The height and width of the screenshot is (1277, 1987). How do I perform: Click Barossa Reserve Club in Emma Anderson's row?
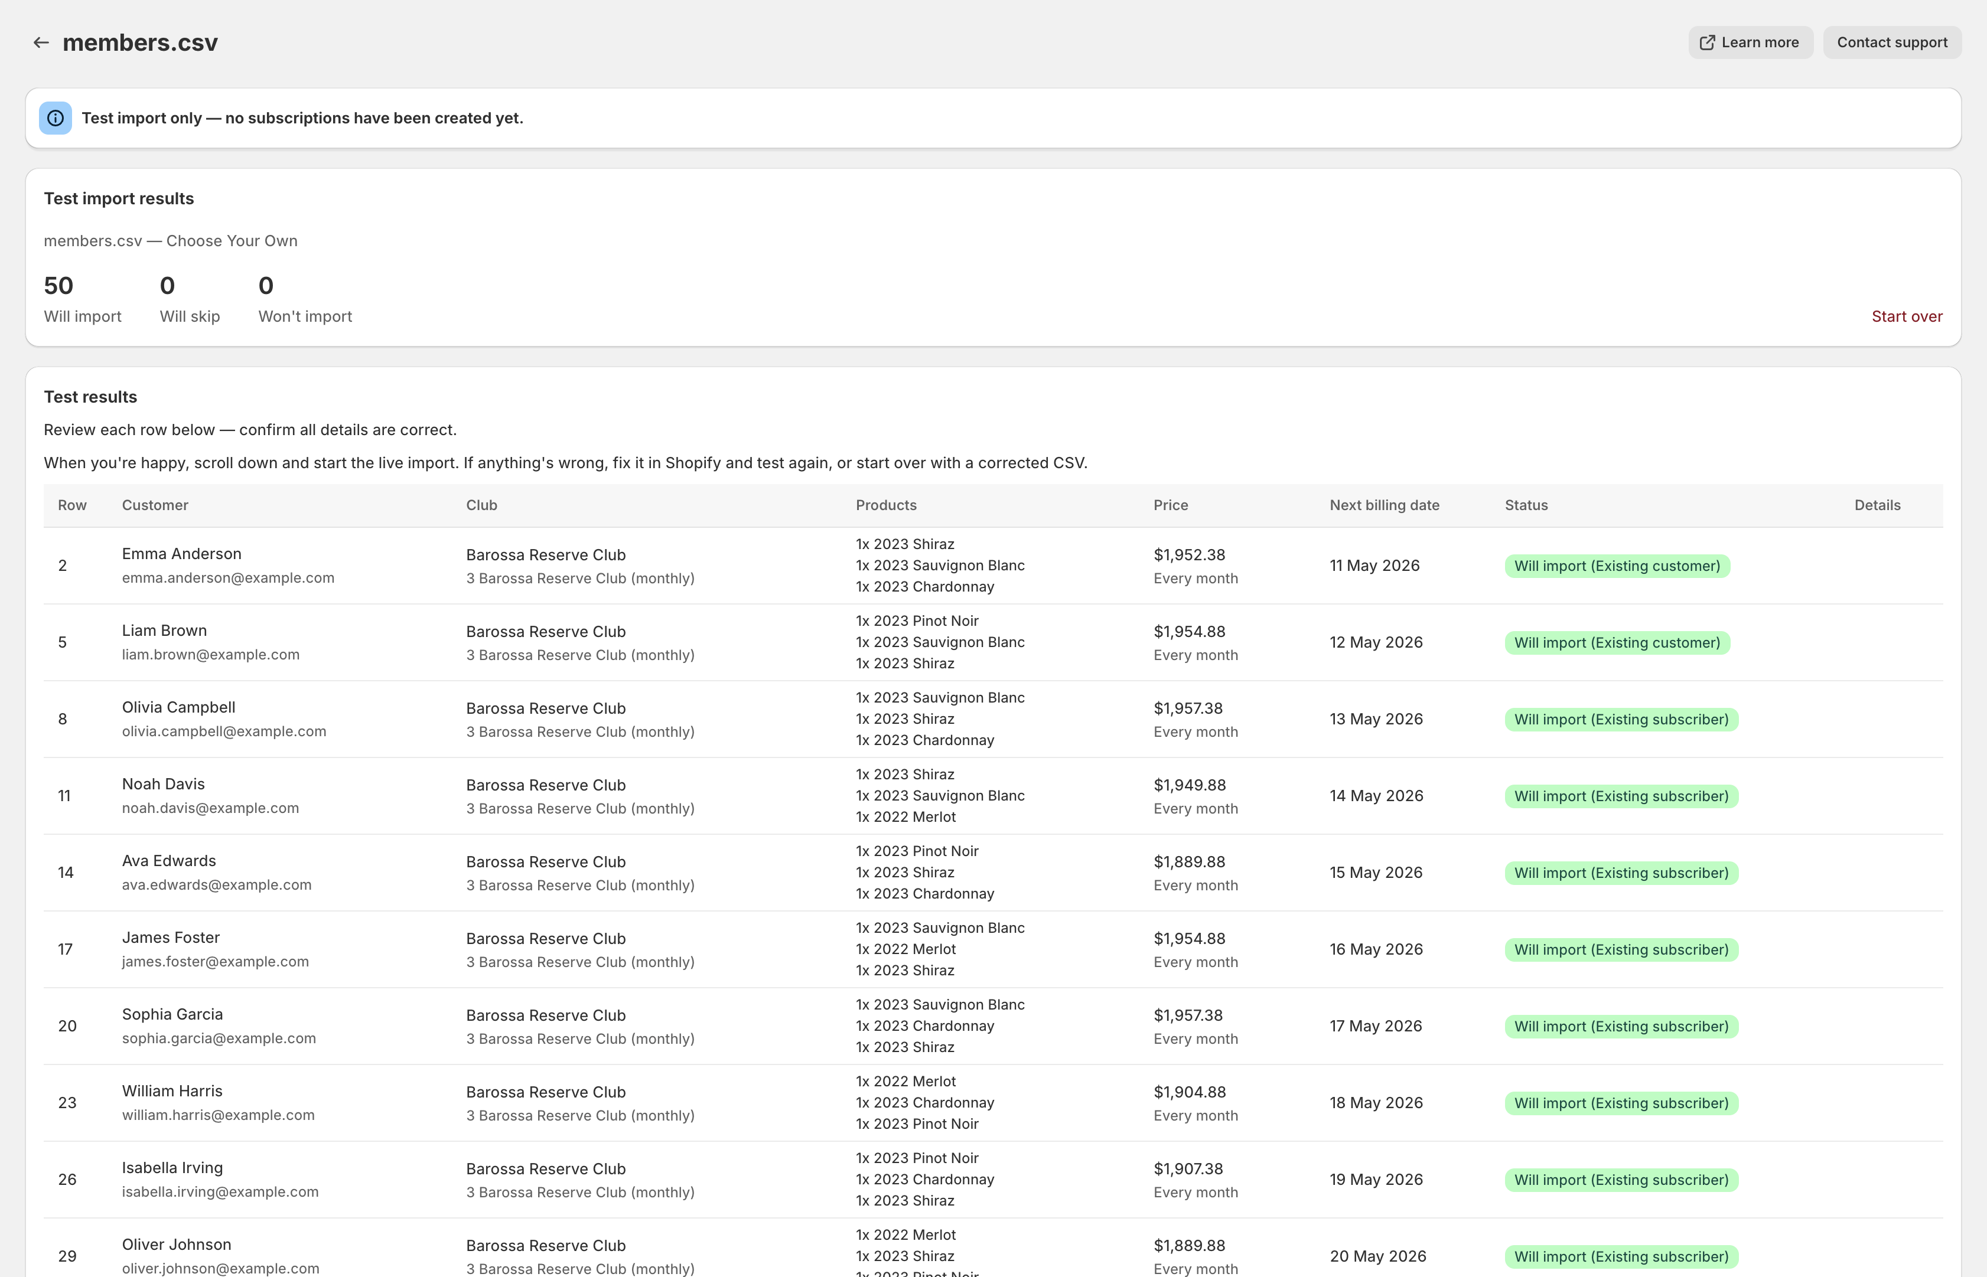click(546, 555)
